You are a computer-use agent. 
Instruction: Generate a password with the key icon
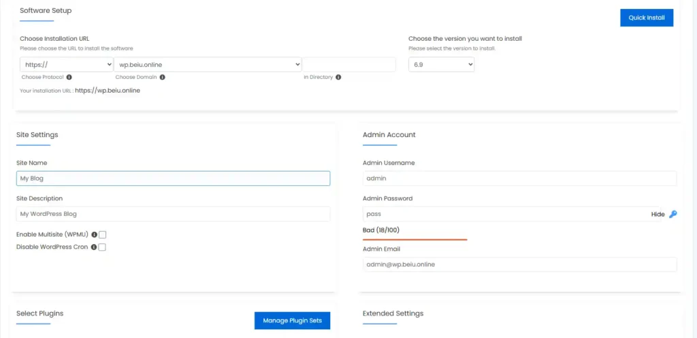673,215
